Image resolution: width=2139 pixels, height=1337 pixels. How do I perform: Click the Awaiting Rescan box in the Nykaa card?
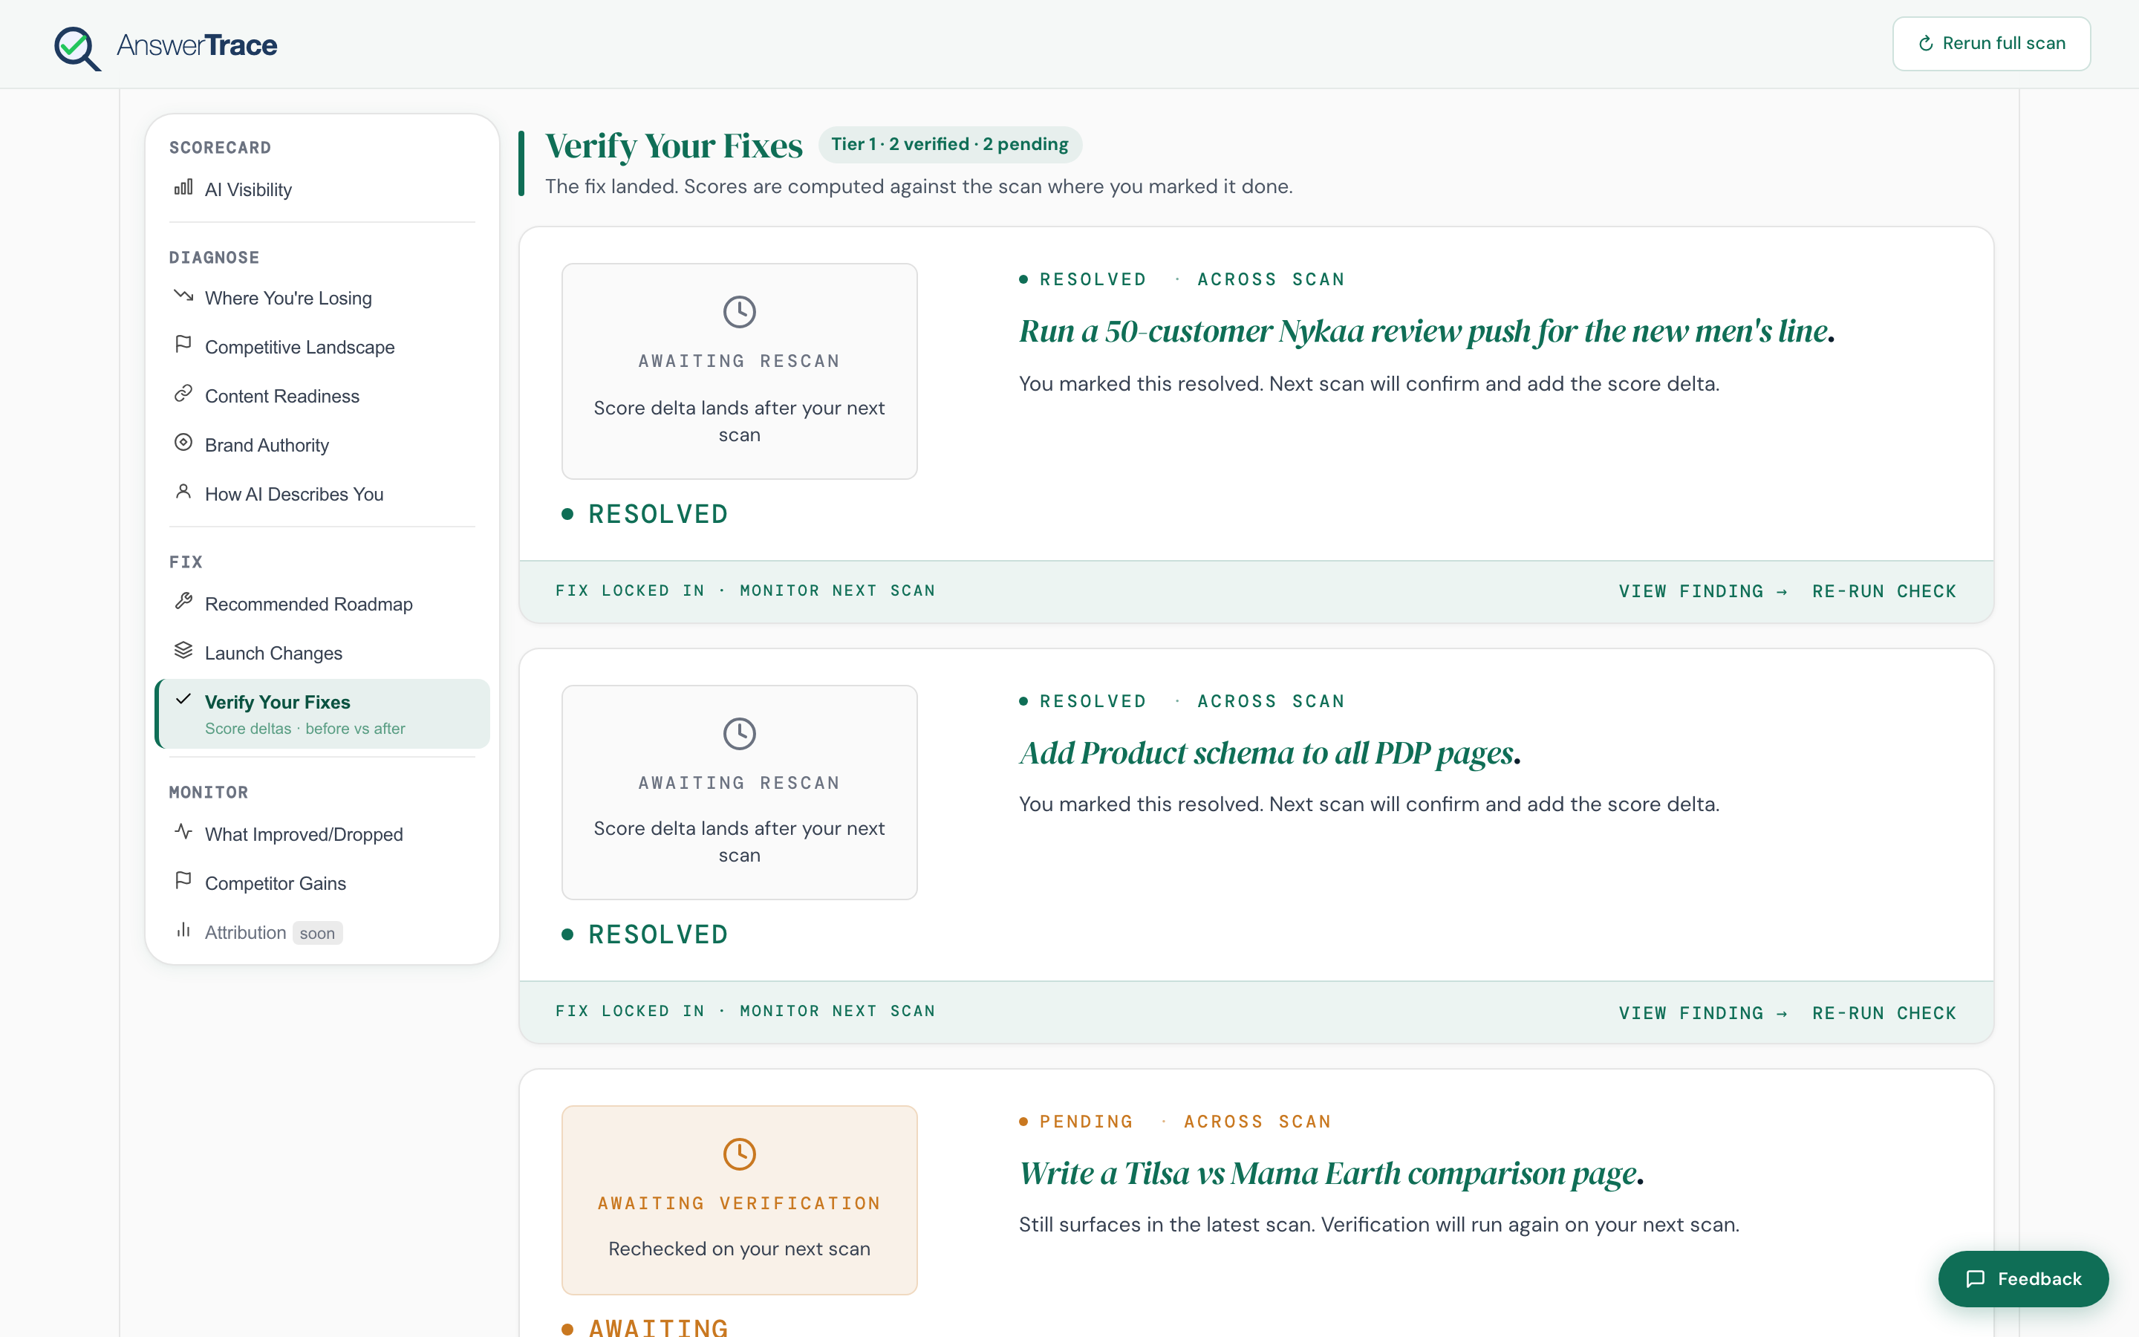coord(739,371)
